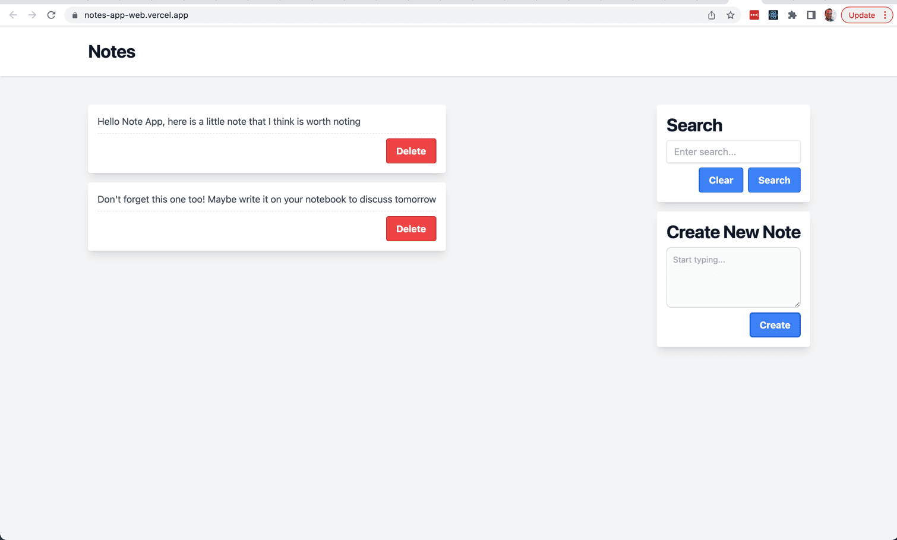
Task: Open the red extension icon
Action: coord(754,15)
